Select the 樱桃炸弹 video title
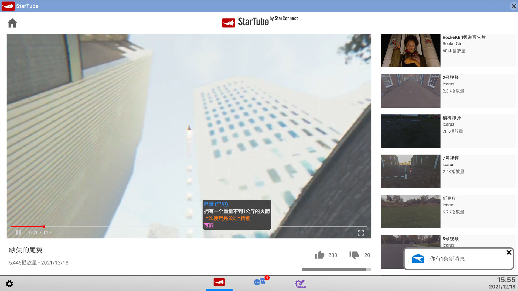This screenshot has width=518, height=291. coord(451,118)
